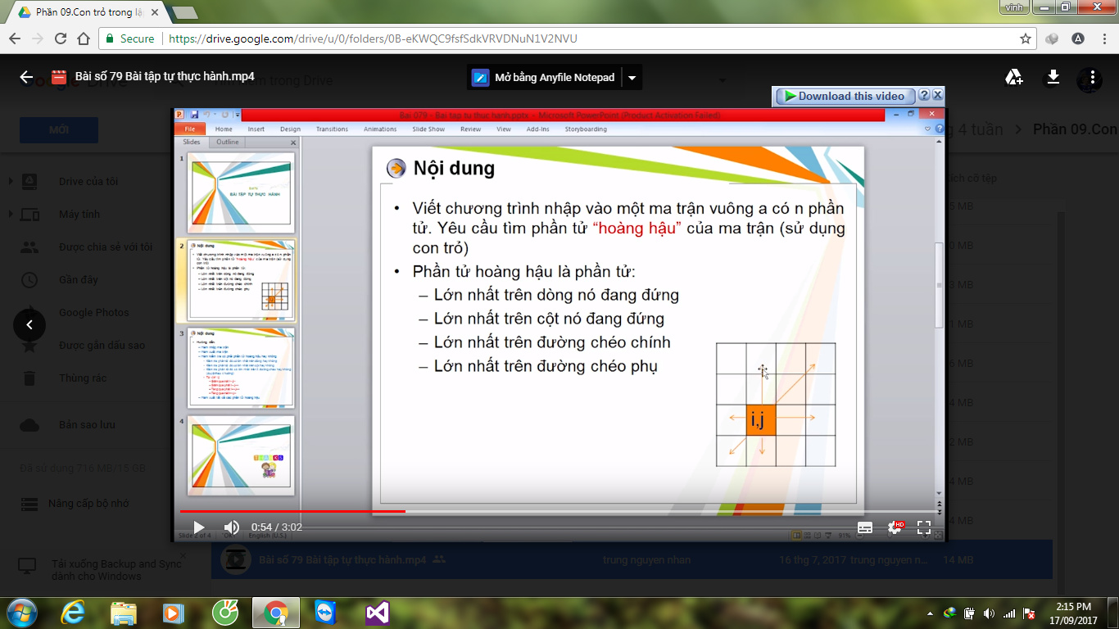Open the Chrome customize menu
The image size is (1119, 629).
pos(1103,38)
